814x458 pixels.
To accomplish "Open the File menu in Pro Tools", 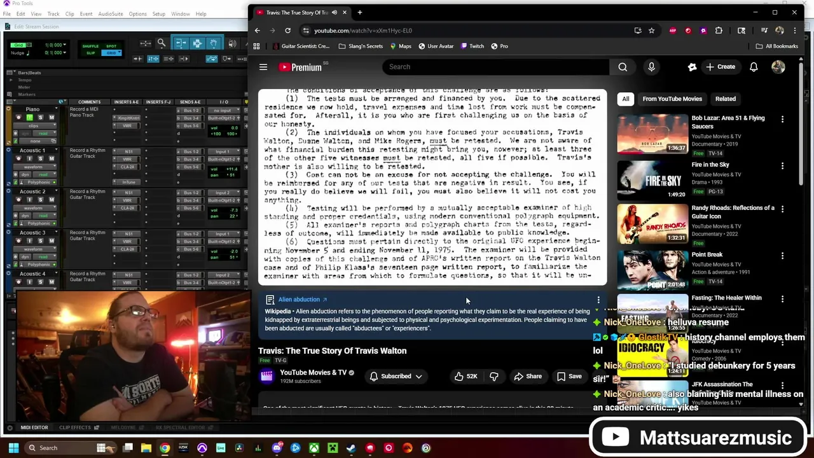I will [x=6, y=14].
